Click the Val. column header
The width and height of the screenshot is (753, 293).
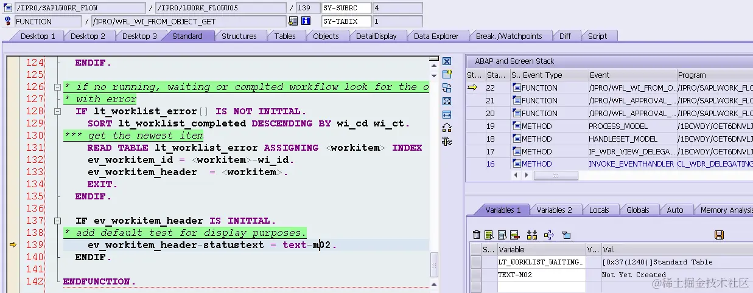click(677, 249)
